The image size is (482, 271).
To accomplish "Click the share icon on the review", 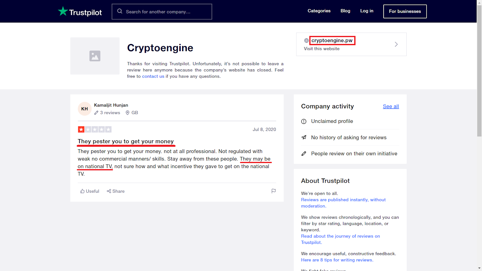I will point(109,191).
